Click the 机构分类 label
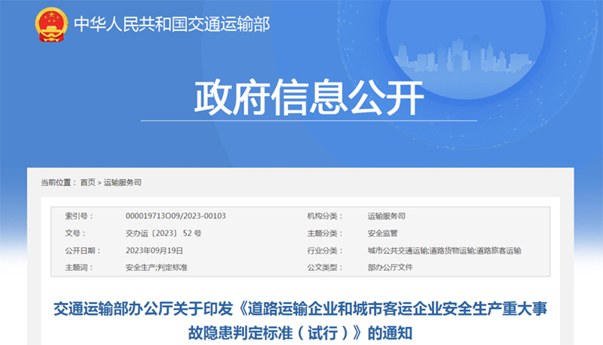Image resolution: width=603 pixels, height=345 pixels. click(x=325, y=216)
